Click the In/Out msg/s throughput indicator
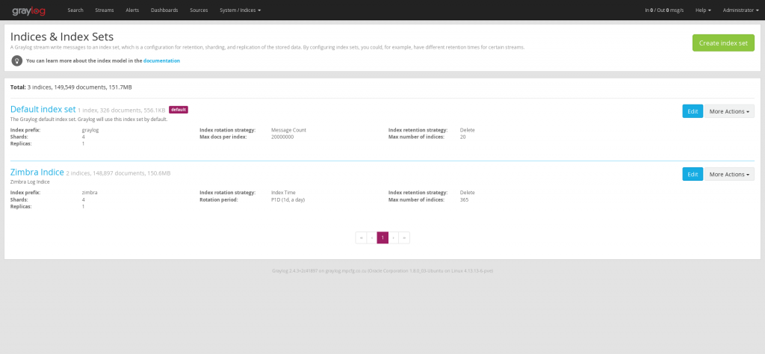 coord(663,10)
